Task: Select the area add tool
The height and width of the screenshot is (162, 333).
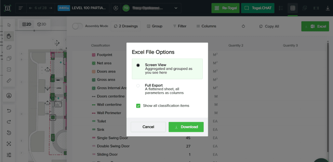Action: click(9, 47)
